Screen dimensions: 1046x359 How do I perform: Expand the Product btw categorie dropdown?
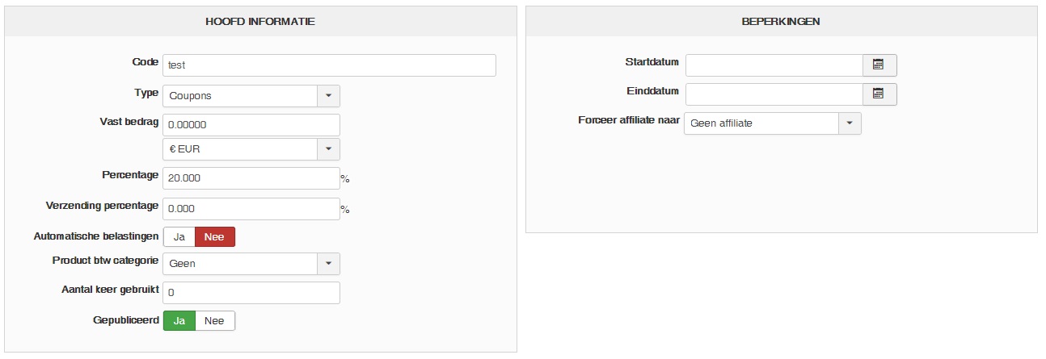click(328, 264)
